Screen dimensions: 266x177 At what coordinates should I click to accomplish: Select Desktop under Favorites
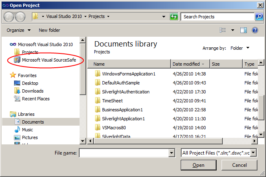pyautogui.click(x=30, y=83)
